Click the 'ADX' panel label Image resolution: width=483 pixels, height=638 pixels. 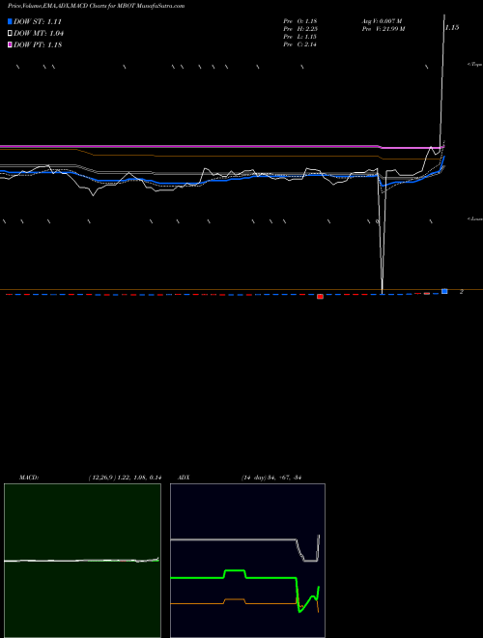[184, 478]
